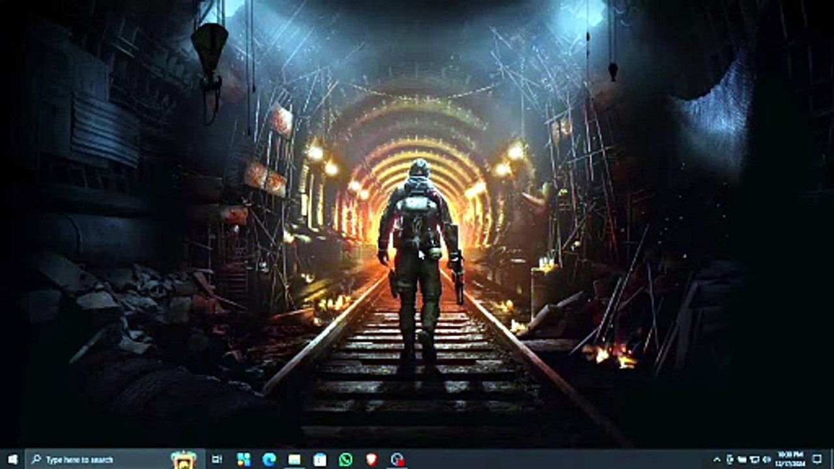
Task: Open network settings from tray icon
Action: (755, 459)
